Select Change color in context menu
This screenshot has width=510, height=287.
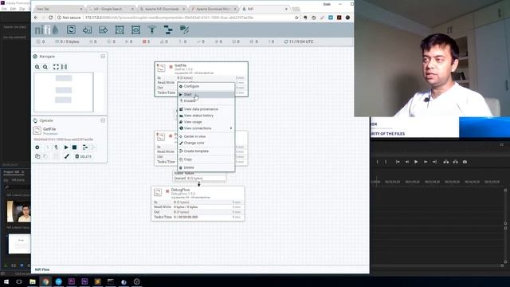point(206,143)
